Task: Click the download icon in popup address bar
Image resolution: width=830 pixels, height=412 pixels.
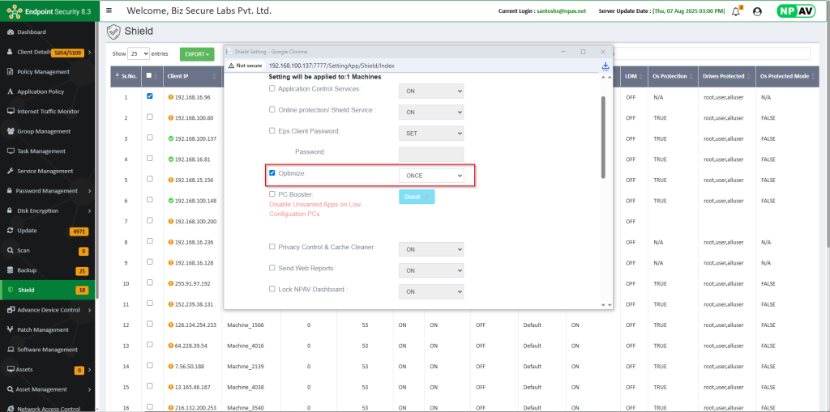Action: coord(605,66)
